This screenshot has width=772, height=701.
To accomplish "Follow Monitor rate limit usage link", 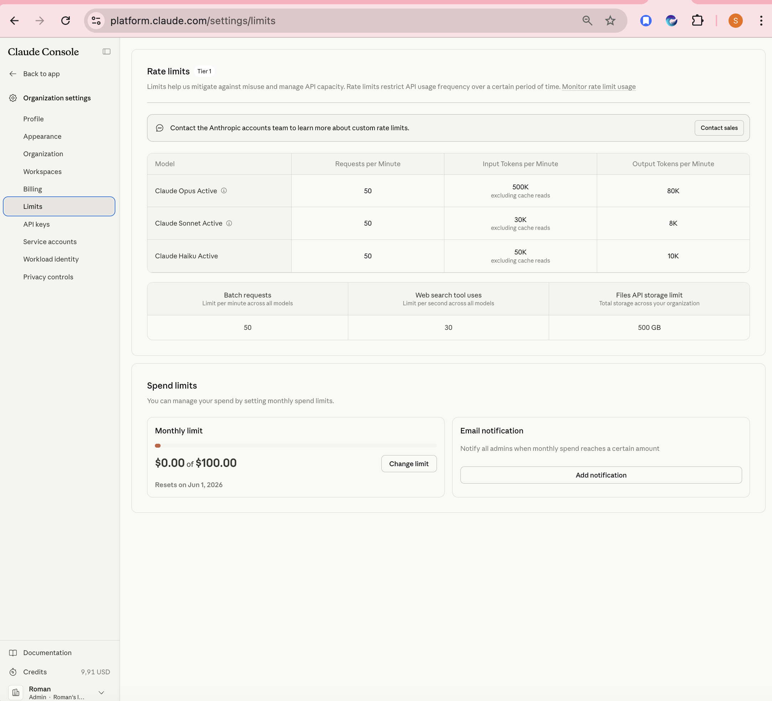I will click(599, 86).
